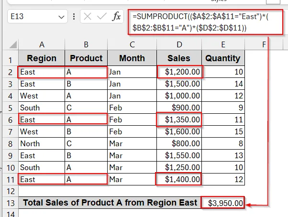Select the East cell in row 2
The image size is (288, 217).
42,72
